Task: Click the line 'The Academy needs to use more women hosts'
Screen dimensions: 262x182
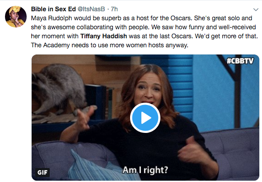Action: pyautogui.click(x=110, y=45)
